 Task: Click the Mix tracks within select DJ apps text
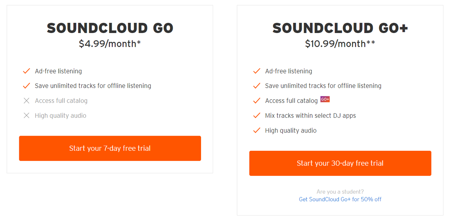(x=310, y=115)
